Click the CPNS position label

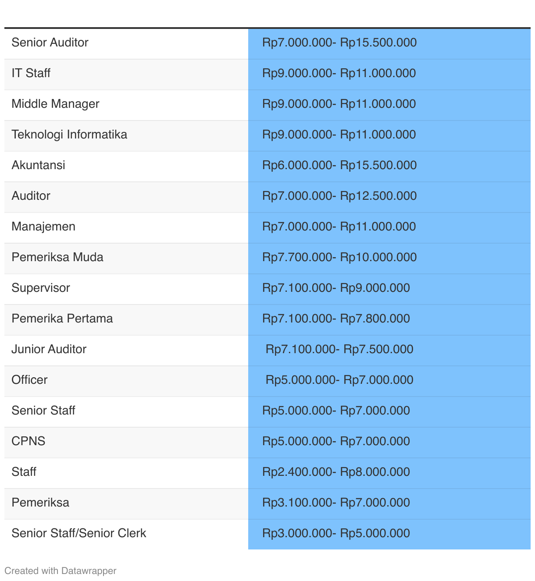(29, 441)
